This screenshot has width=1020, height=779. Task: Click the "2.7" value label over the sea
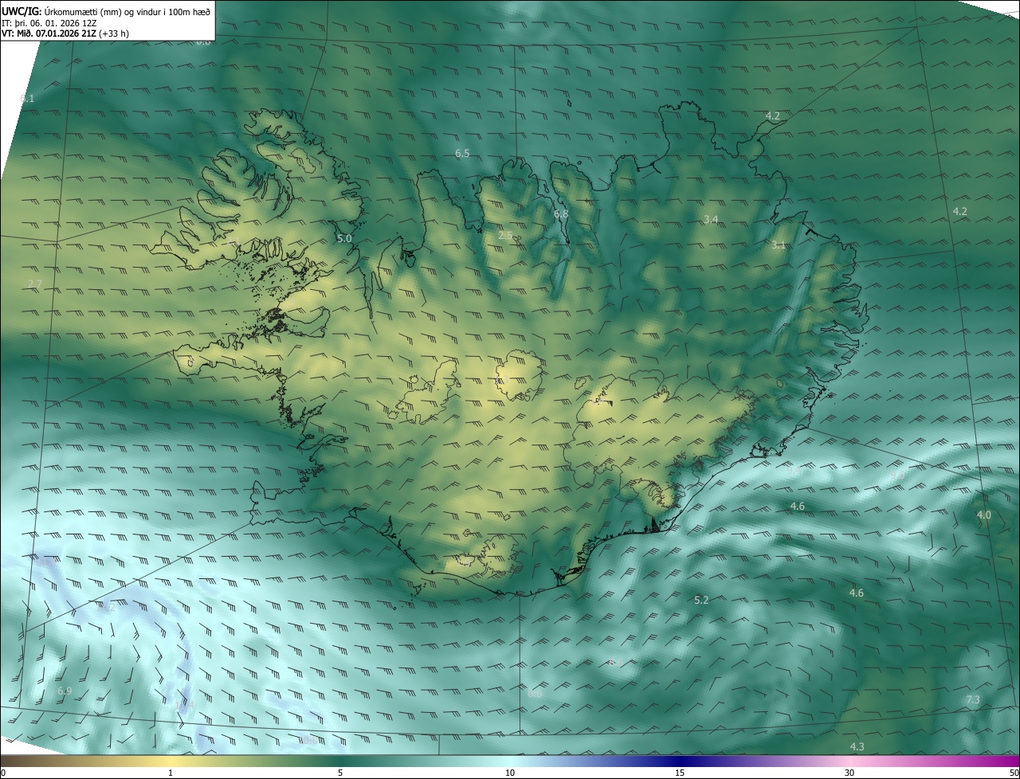click(x=35, y=284)
